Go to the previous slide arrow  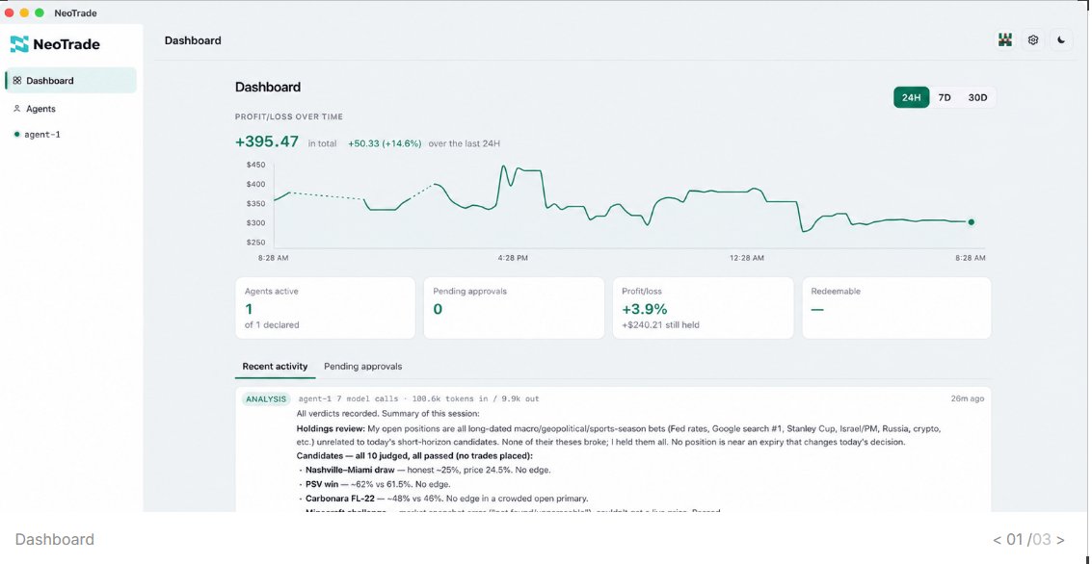tap(998, 540)
